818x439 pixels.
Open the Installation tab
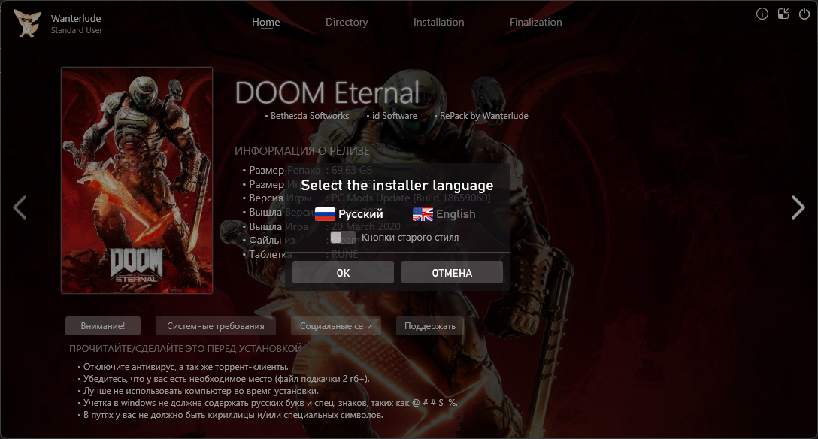pos(439,22)
